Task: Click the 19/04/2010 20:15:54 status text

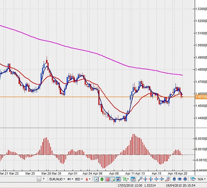Action: point(181,185)
